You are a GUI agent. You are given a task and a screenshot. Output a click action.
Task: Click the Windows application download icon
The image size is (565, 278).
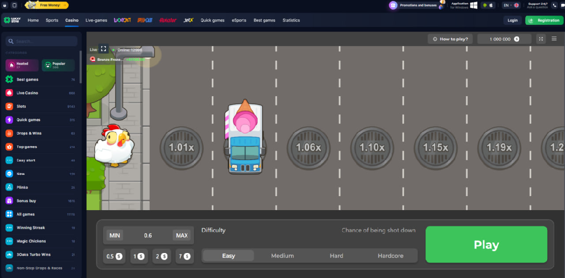click(474, 5)
